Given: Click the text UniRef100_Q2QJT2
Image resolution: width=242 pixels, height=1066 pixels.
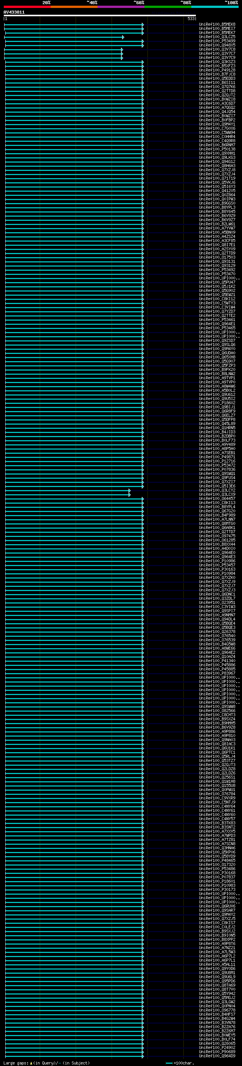Looking at the screenshot, I should (x=217, y=95).
